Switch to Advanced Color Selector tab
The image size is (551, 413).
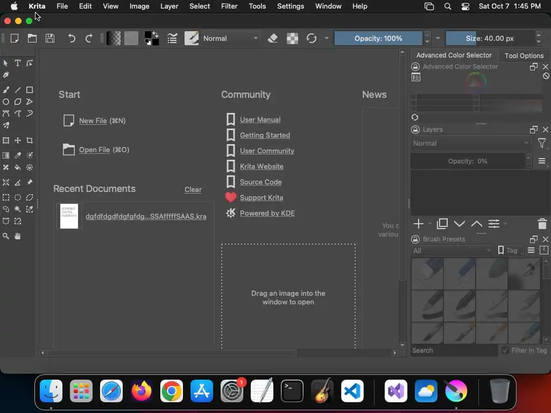click(x=454, y=55)
